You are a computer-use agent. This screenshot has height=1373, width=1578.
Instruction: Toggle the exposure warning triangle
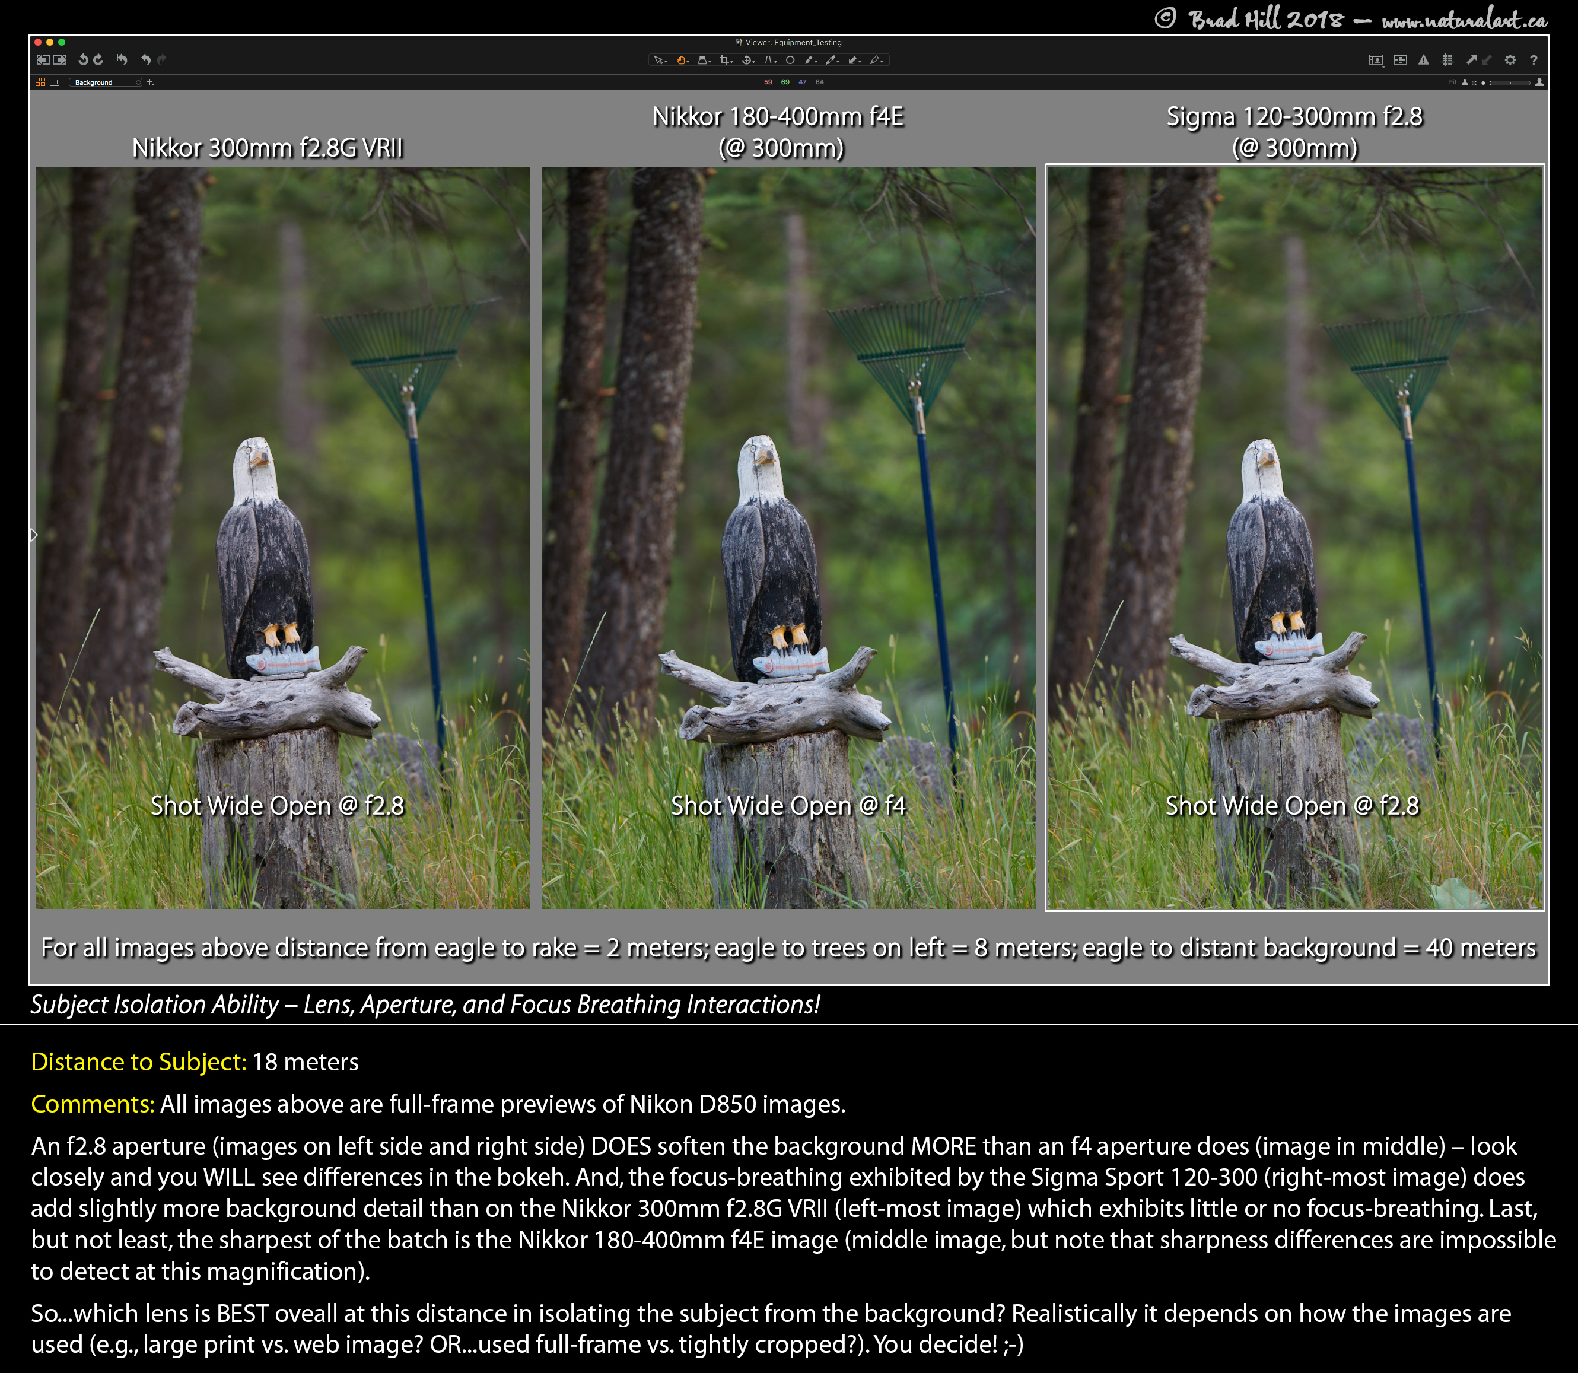point(1424,60)
